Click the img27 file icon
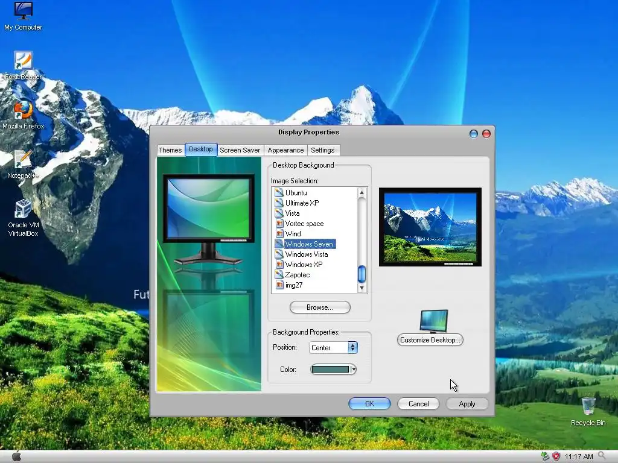Viewport: 618px width, 463px height. click(x=279, y=285)
